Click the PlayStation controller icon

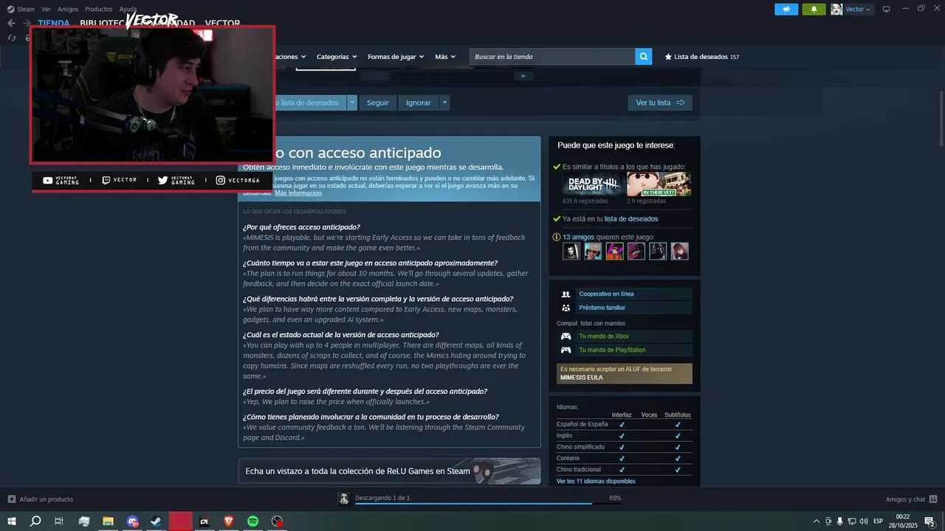pyautogui.click(x=566, y=350)
